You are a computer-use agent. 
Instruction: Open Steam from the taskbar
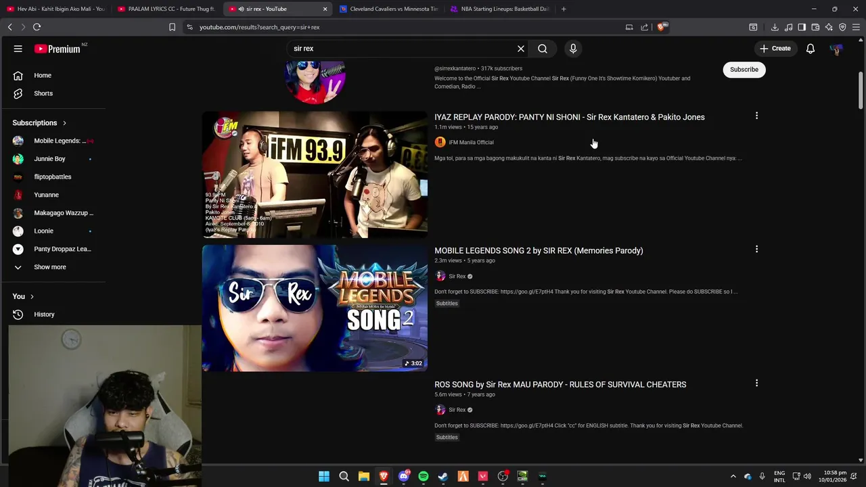(443, 476)
